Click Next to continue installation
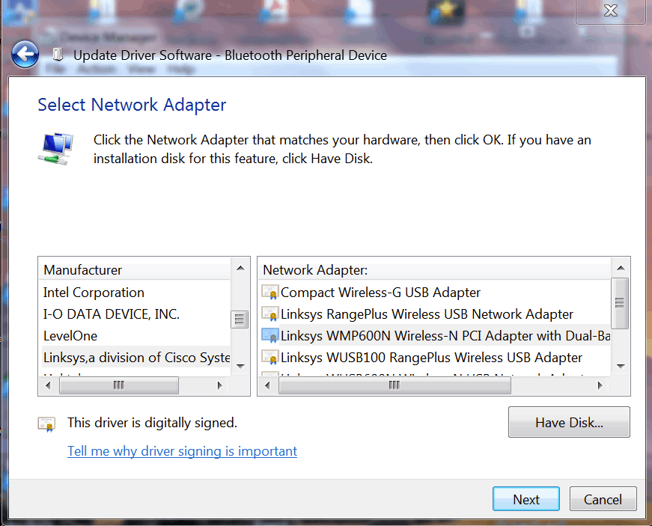 [x=526, y=499]
